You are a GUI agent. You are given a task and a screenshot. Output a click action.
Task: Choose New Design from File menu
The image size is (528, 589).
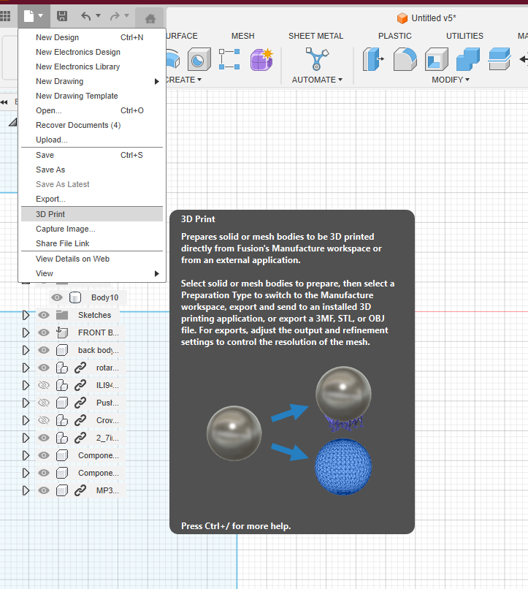92,37
